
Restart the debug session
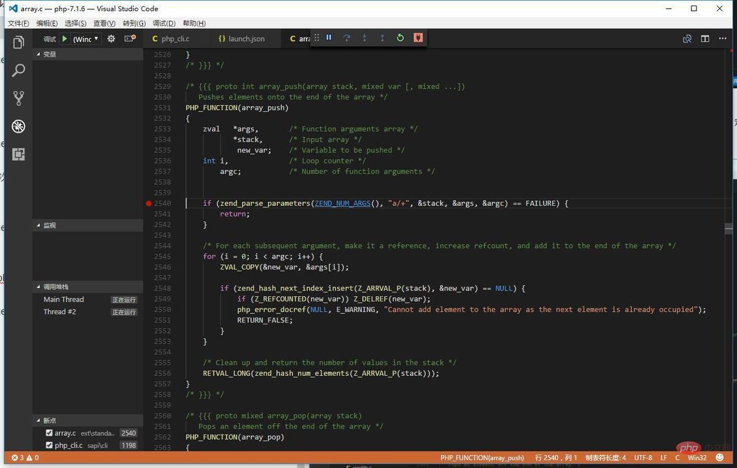click(x=400, y=37)
